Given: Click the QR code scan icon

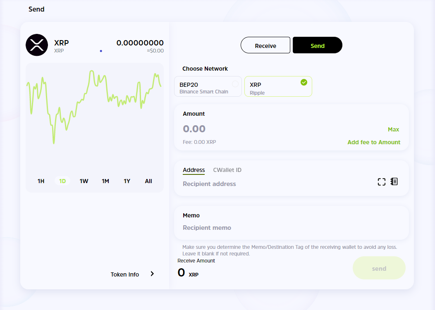Looking at the screenshot, I should coord(381,181).
